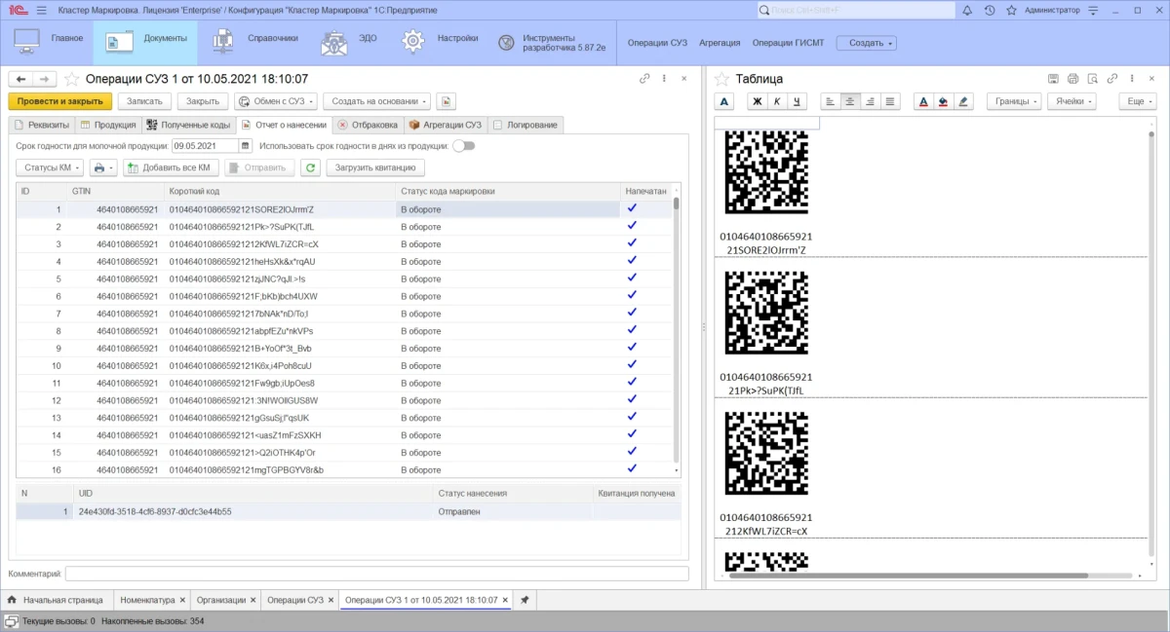Screen dimensions: 1170x632
Task: Open Операции ГИСМТ link in top panel
Action: pyautogui.click(x=788, y=43)
